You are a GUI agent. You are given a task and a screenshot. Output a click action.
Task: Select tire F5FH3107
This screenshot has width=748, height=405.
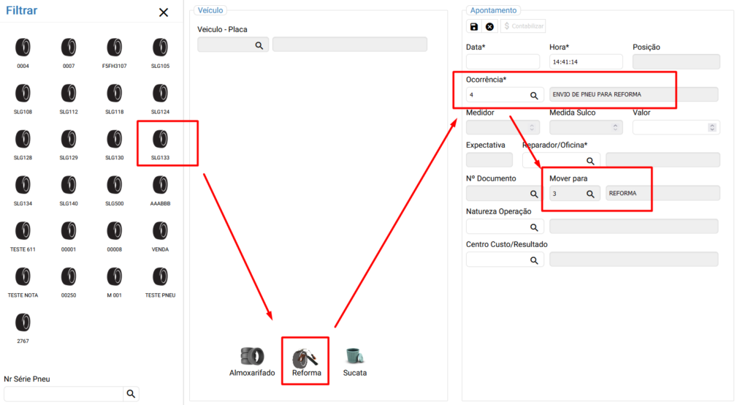click(115, 48)
